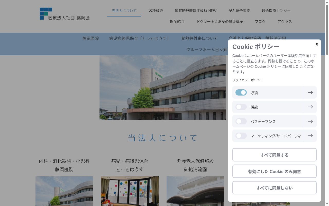Click the scrollbar up arrow
The width and height of the screenshot is (329, 206).
point(327,2)
